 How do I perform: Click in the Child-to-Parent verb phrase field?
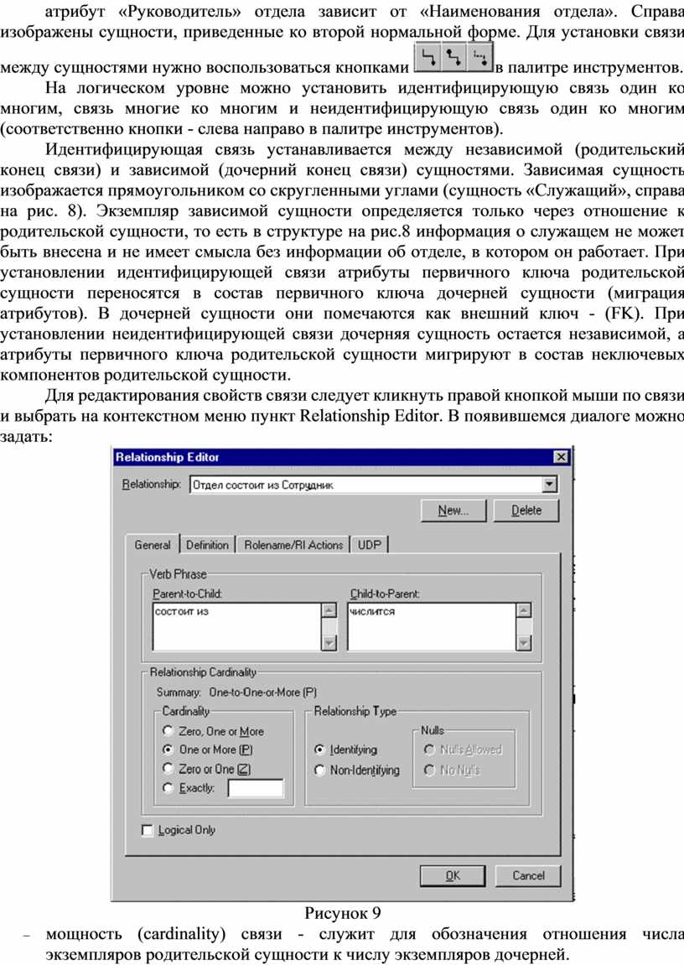(x=431, y=626)
